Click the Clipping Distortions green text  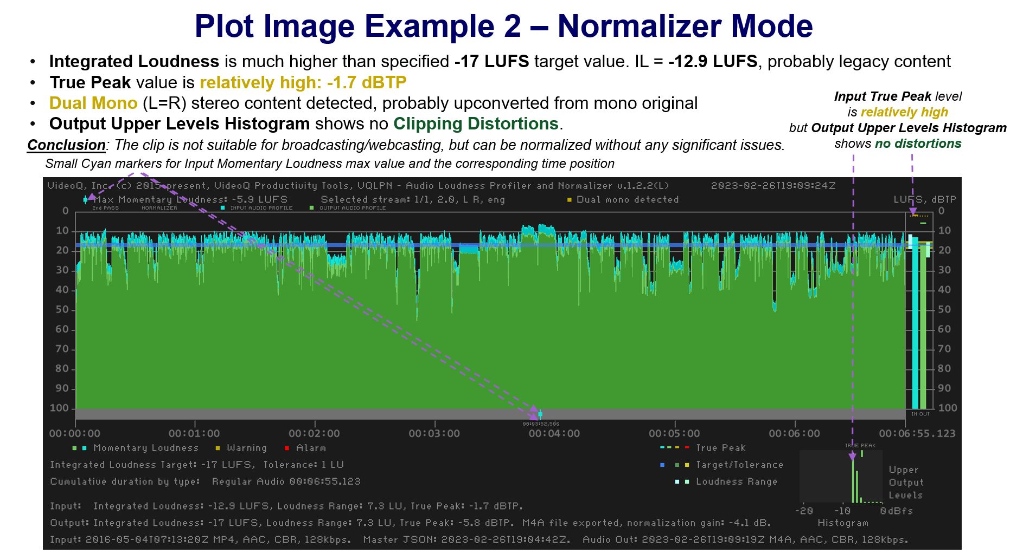[x=476, y=124]
